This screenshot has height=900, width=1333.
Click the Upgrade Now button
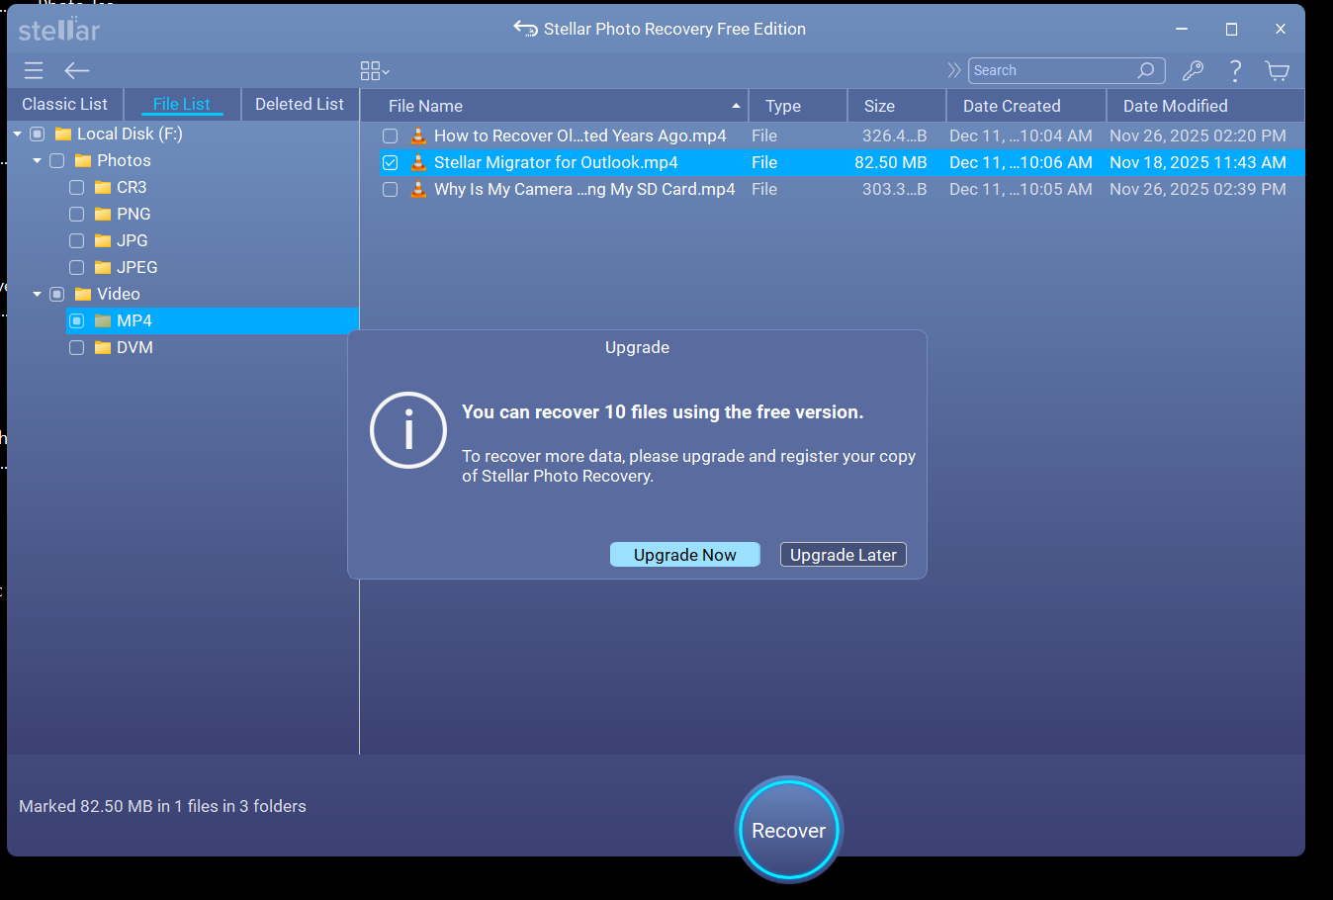tap(684, 555)
